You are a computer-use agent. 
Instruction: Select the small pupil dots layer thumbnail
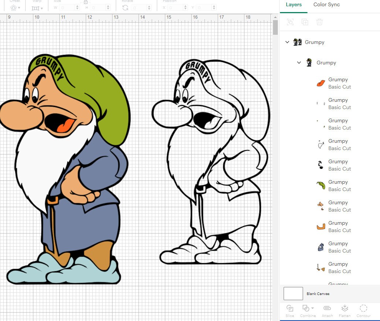[x=321, y=124]
